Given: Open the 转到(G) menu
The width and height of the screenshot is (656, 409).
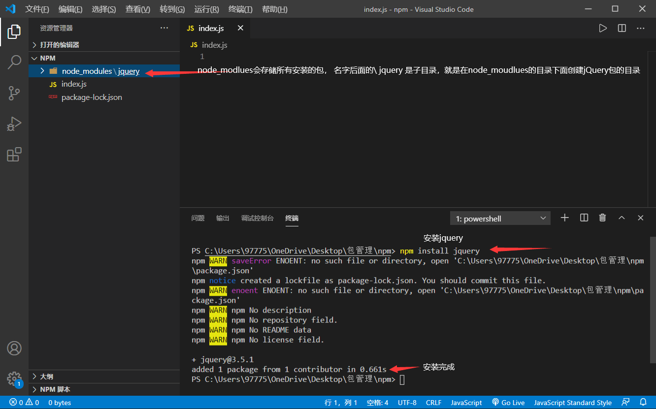Looking at the screenshot, I should click(x=172, y=9).
